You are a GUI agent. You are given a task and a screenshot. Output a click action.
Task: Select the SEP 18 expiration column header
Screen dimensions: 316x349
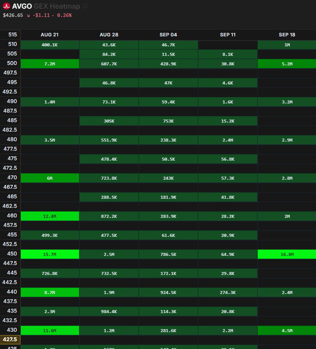[x=287, y=35]
